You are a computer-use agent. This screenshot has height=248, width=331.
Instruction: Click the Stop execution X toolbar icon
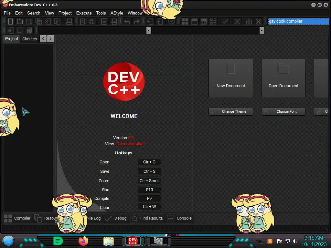(237, 22)
